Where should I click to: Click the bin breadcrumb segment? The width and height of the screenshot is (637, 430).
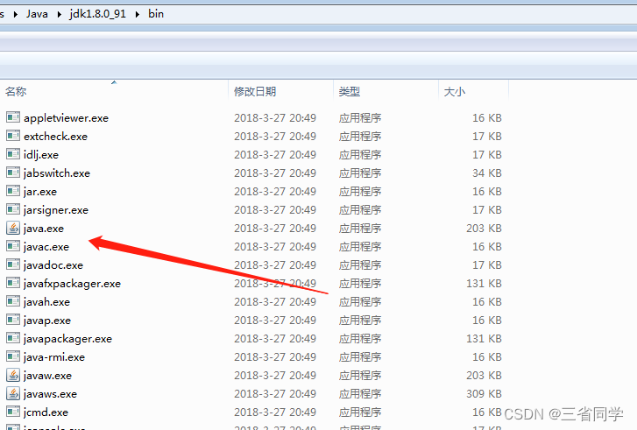coord(156,14)
